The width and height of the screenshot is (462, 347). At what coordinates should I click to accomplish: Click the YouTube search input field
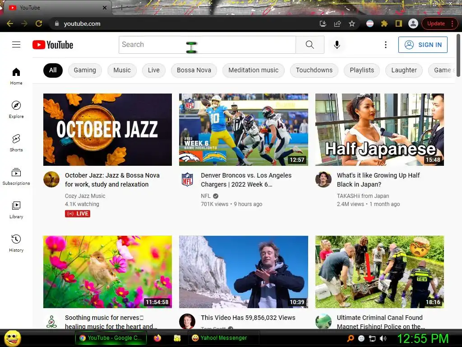tap(207, 45)
